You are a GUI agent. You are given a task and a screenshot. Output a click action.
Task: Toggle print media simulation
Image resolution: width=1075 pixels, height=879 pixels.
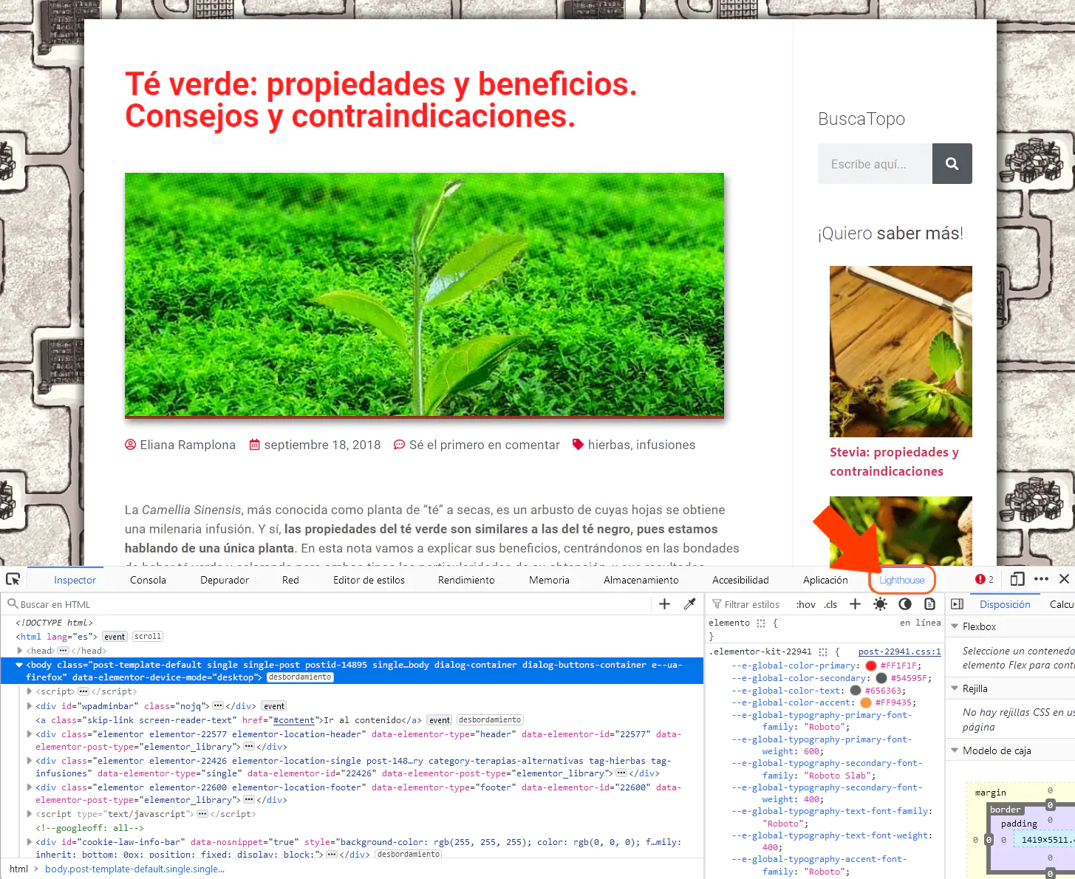(929, 603)
